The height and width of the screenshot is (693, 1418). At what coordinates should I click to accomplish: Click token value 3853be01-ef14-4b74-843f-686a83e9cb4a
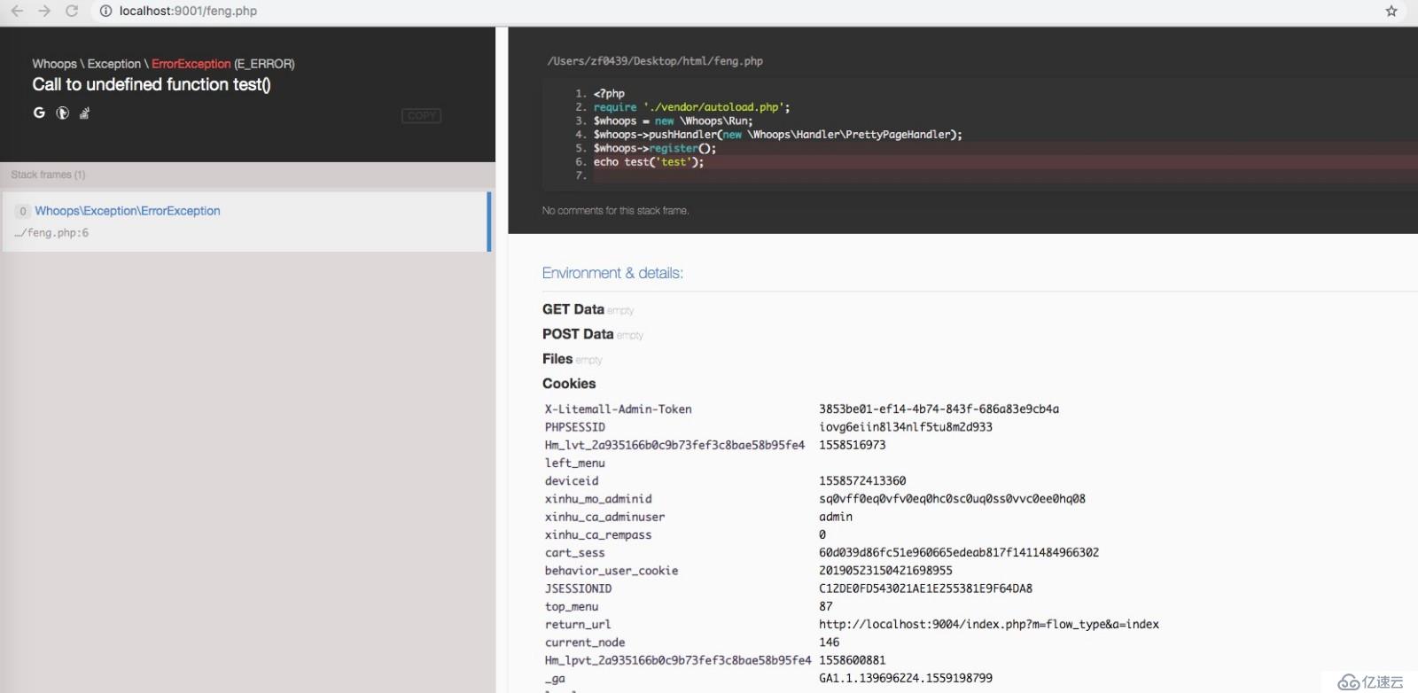coord(939,409)
